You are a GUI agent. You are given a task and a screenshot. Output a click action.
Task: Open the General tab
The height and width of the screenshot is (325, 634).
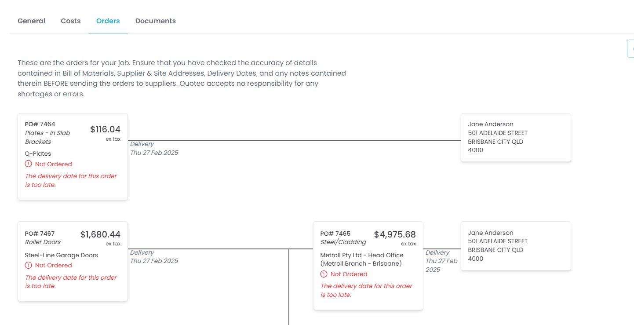(x=31, y=21)
